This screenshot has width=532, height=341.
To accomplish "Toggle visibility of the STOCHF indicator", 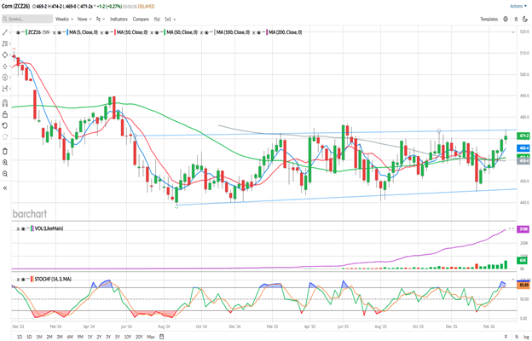I will point(23,280).
